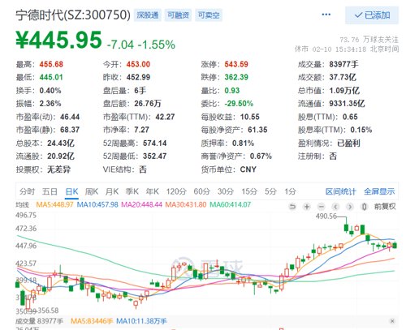Click the volume MA10:11.38万手 label

[141, 321]
